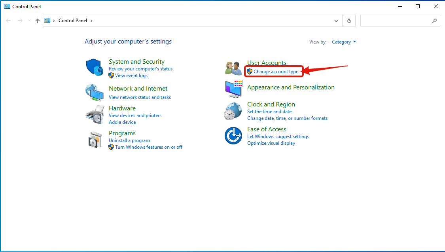Open the Hardware category heading
This screenshot has width=445, height=252.
(122, 108)
